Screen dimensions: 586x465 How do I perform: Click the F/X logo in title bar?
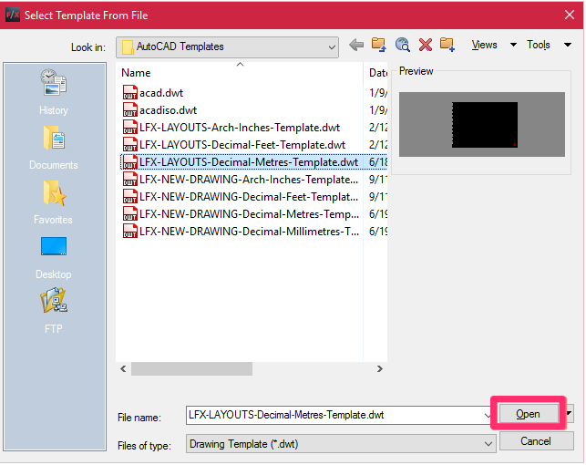pyautogui.click(x=13, y=15)
